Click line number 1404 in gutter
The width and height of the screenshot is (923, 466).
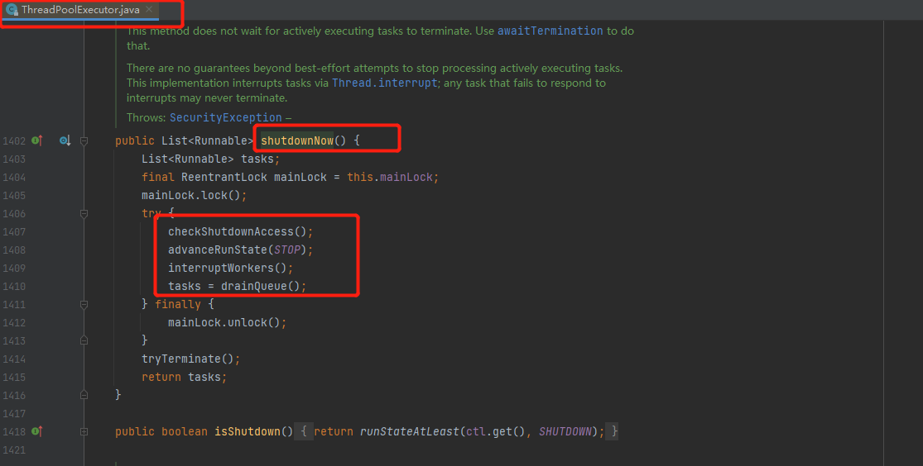point(14,178)
